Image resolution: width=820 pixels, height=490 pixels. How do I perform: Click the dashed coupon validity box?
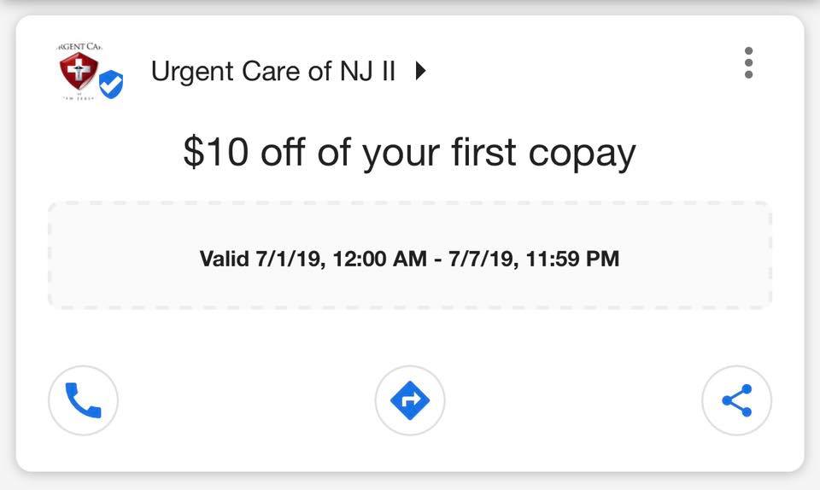410,255
